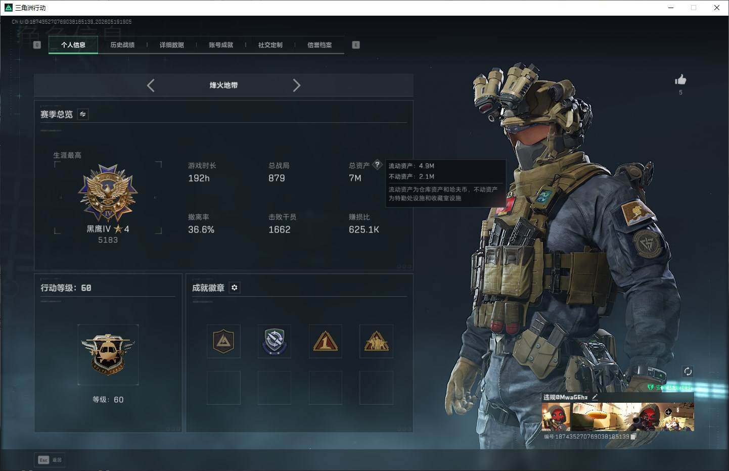Switch to next mode with right arrow
Screen dimensions: 729x471
pyautogui.click(x=297, y=85)
